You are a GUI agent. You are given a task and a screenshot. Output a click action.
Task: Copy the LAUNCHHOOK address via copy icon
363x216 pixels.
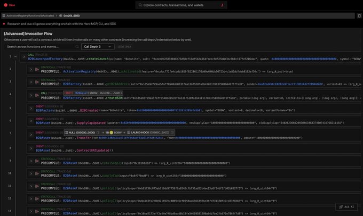[x=172, y=132]
